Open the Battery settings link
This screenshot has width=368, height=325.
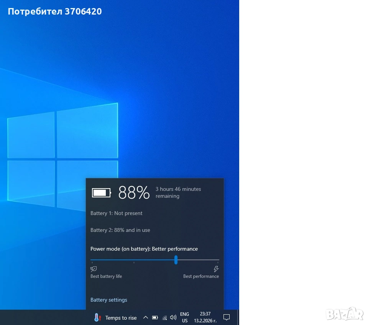tap(109, 300)
